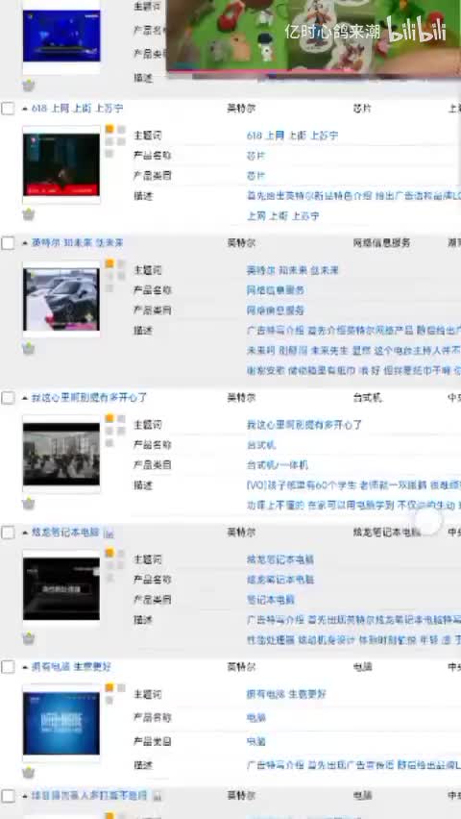This screenshot has height=819, width=461.
Task: Tick the checkbox for the desktop computer row
Action: 8,398
